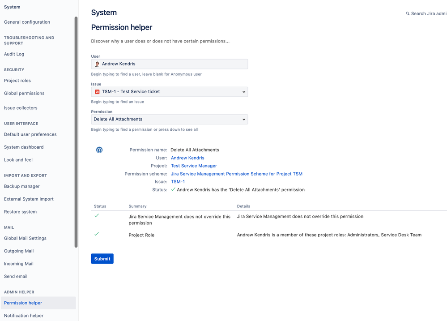Open Project roles in sidebar
Viewport: 447px width, 321px height.
point(17,81)
